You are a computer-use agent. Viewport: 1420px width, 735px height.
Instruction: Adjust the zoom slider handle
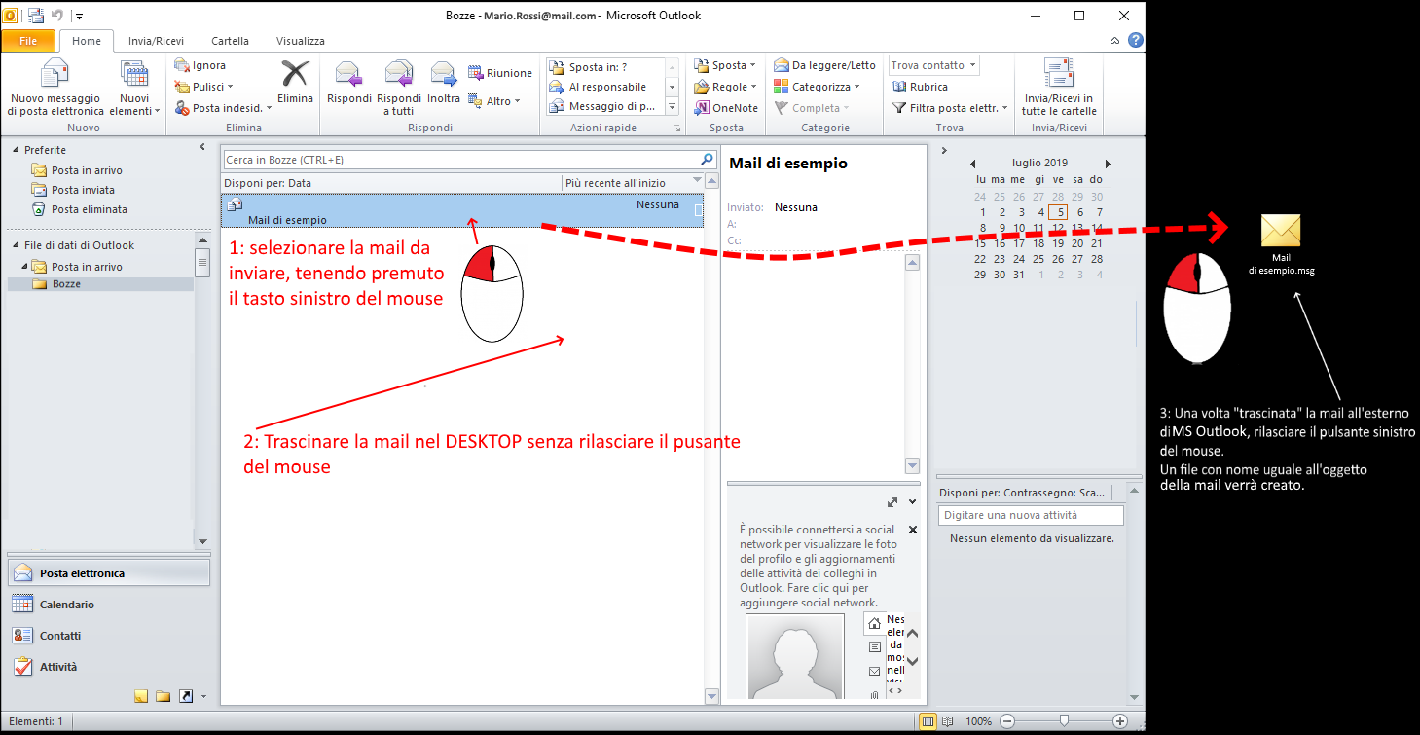(1064, 721)
